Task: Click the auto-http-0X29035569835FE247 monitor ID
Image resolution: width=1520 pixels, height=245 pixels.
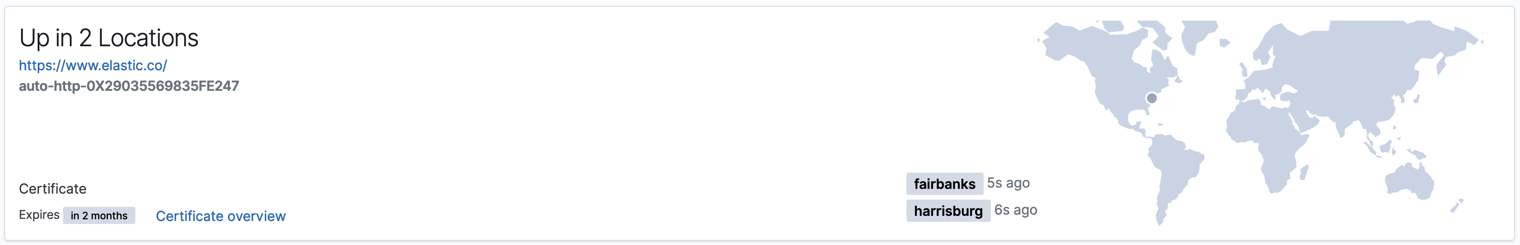Action: [x=129, y=86]
